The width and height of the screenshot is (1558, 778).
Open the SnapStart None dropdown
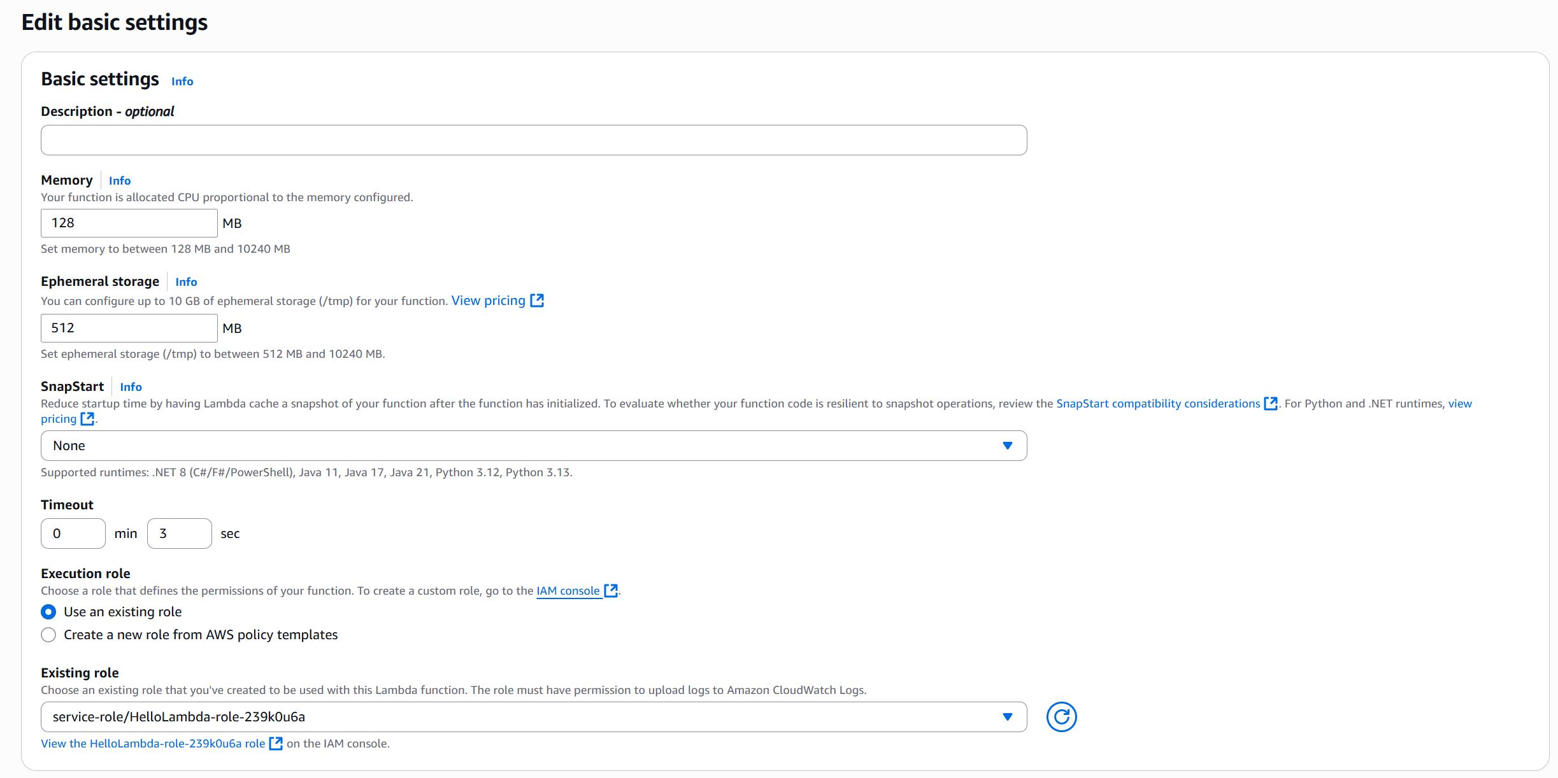pos(510,446)
